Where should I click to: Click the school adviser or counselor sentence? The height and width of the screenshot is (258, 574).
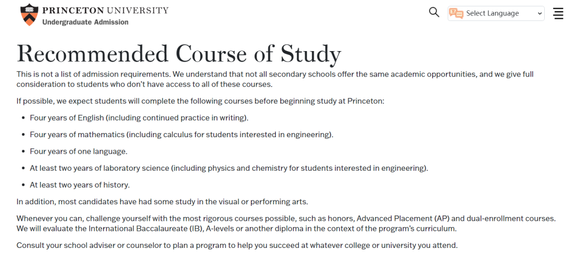[237, 245]
